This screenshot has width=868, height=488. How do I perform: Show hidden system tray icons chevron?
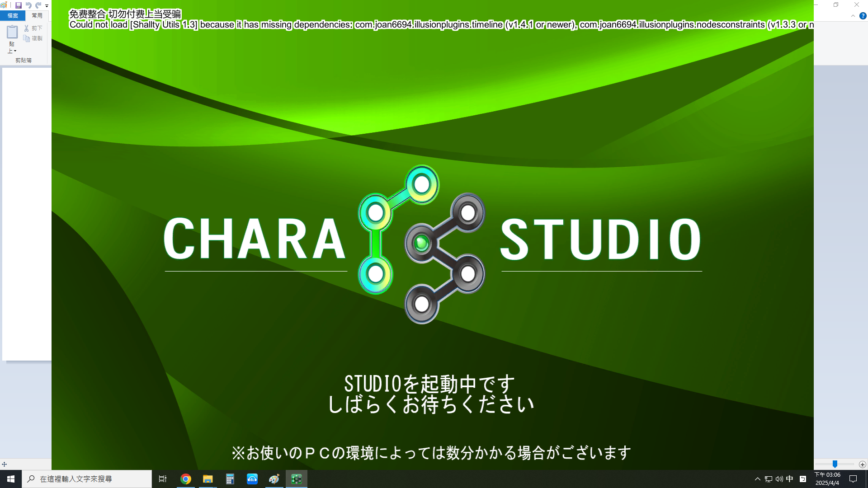tap(757, 479)
